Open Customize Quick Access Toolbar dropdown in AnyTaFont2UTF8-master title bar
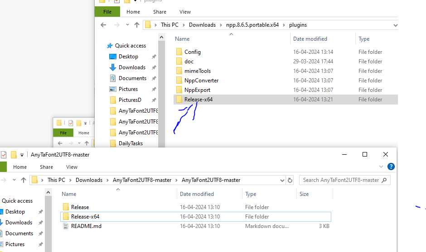The image size is (426, 252). tap(22, 155)
